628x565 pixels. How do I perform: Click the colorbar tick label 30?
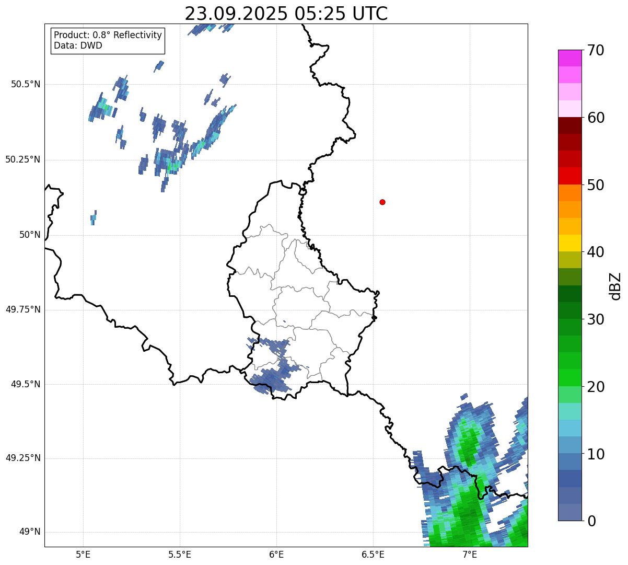pos(595,319)
